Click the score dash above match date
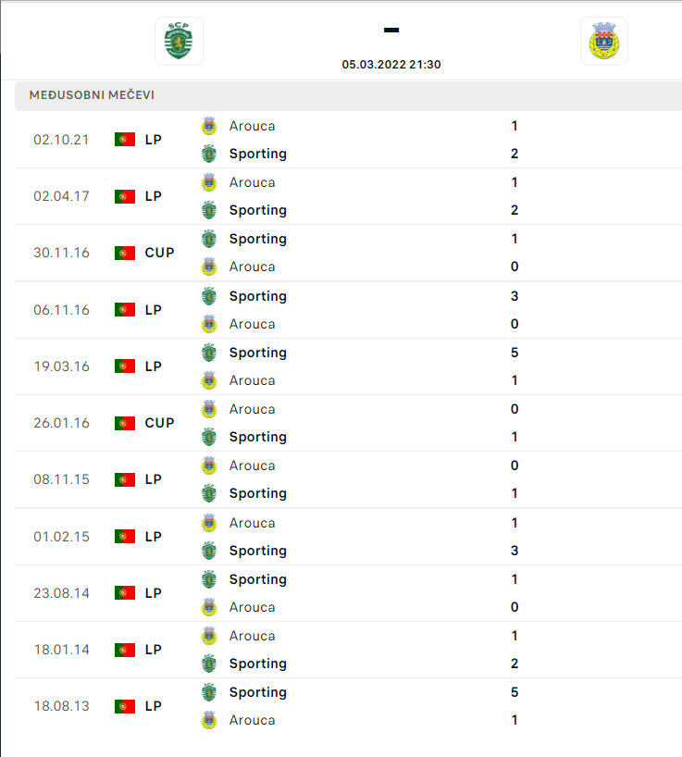The height and width of the screenshot is (757, 682). pyautogui.click(x=391, y=30)
